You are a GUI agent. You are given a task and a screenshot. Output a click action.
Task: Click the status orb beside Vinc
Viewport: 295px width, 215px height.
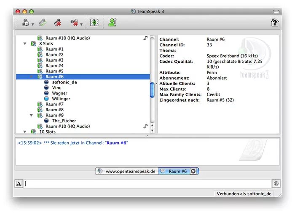46,88
